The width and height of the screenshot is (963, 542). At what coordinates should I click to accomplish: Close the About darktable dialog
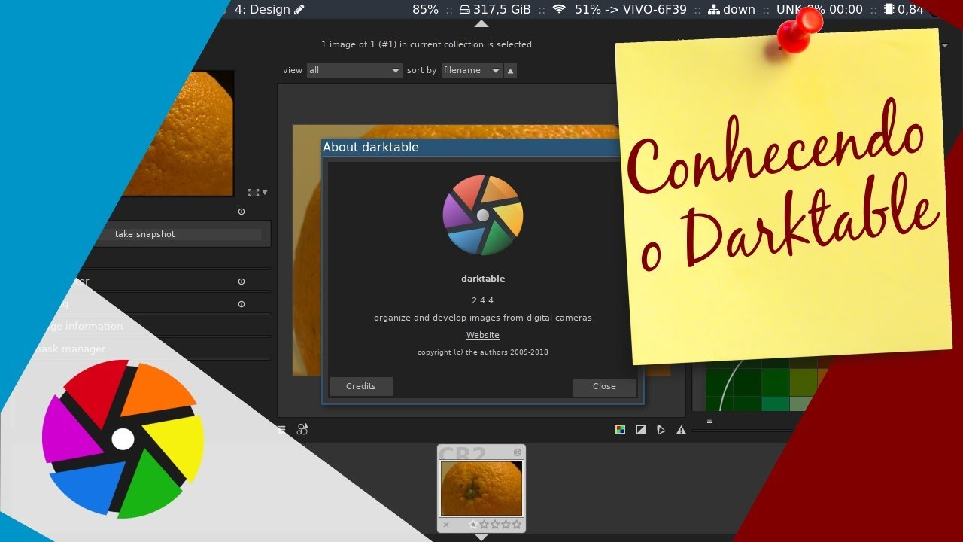(604, 386)
